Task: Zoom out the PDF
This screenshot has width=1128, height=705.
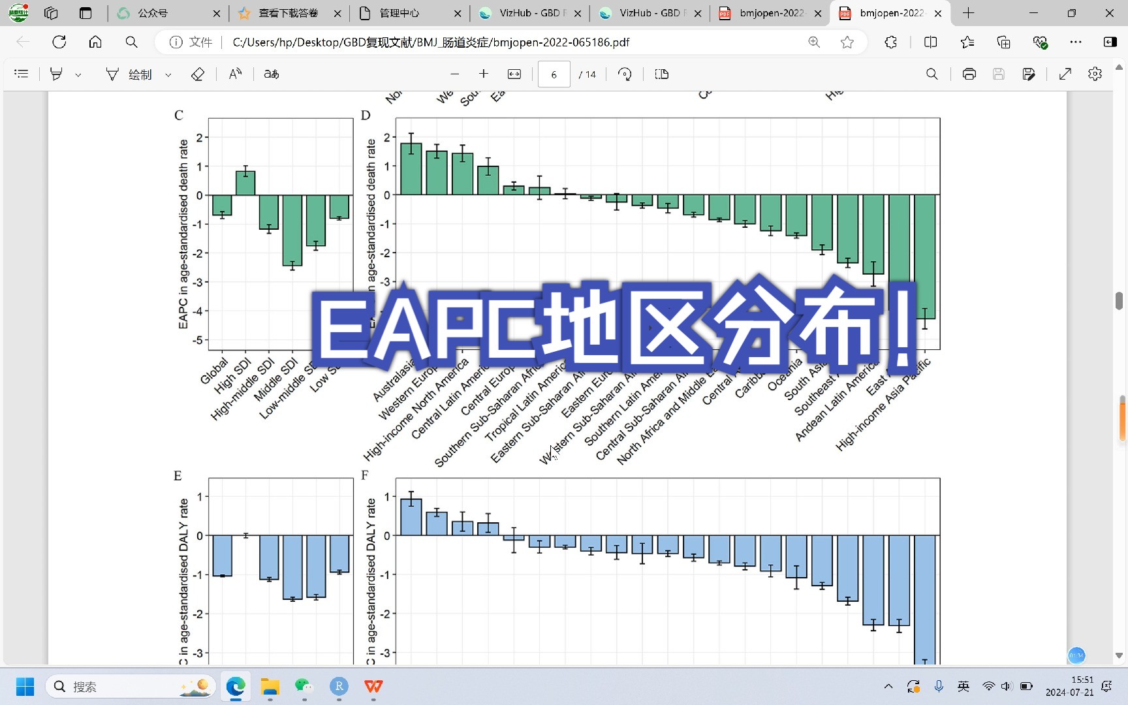Action: [x=455, y=74]
